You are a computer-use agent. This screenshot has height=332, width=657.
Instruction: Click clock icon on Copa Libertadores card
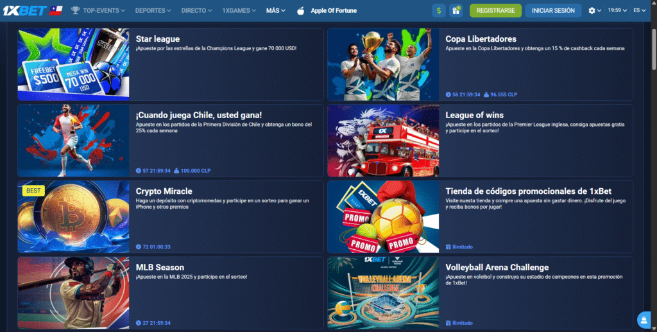(x=448, y=95)
